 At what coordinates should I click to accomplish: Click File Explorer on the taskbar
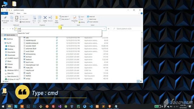[x=9, y=106]
